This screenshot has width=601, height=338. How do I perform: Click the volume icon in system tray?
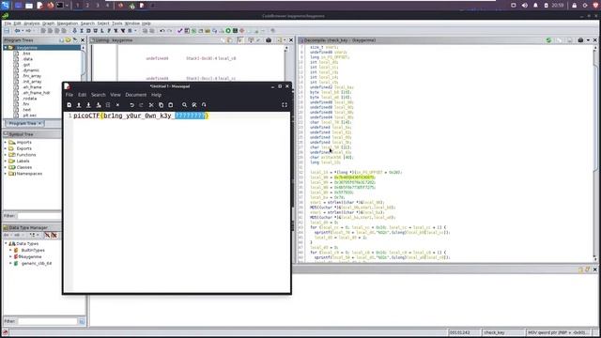point(524,6)
